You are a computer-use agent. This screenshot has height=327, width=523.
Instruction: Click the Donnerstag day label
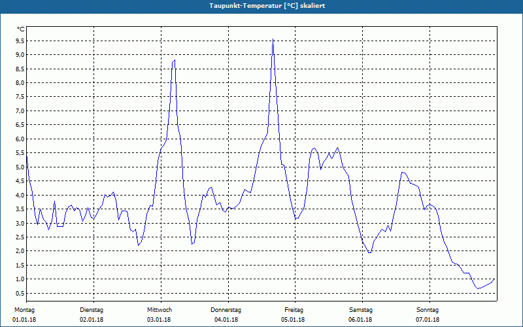tap(226, 310)
